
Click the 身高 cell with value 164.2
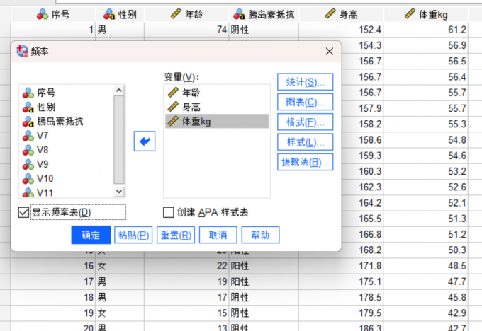click(x=363, y=203)
